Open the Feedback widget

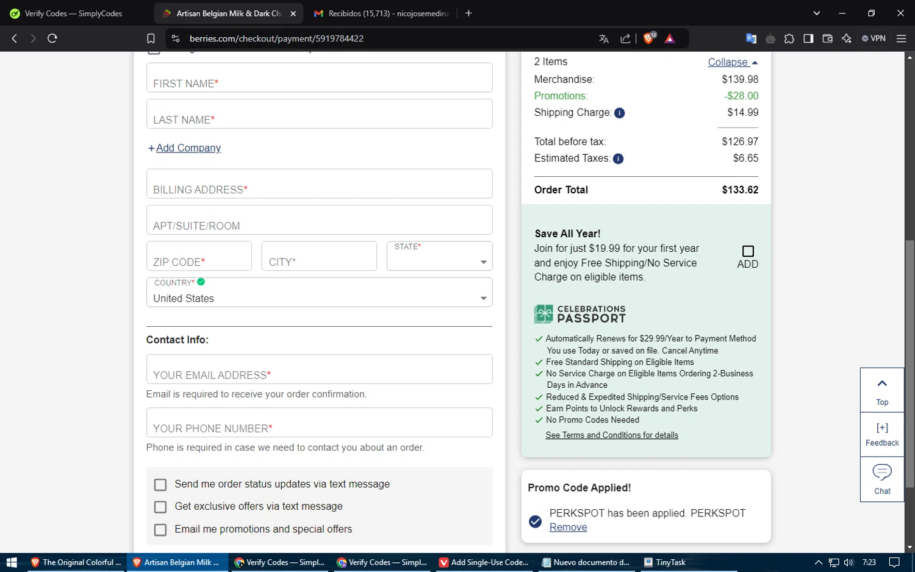882,435
